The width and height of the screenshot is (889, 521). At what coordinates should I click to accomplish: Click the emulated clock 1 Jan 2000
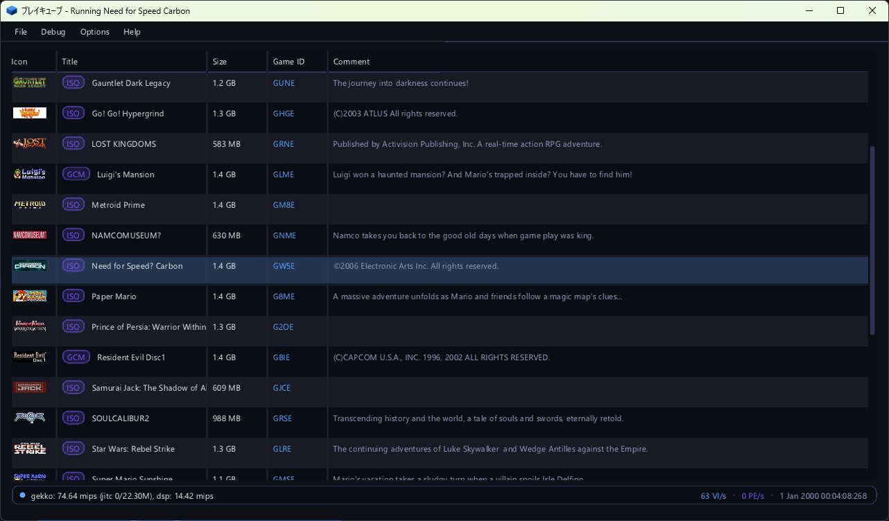823,496
